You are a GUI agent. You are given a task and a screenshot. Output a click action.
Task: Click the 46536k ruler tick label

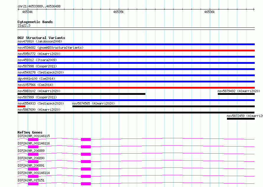click(x=210, y=12)
